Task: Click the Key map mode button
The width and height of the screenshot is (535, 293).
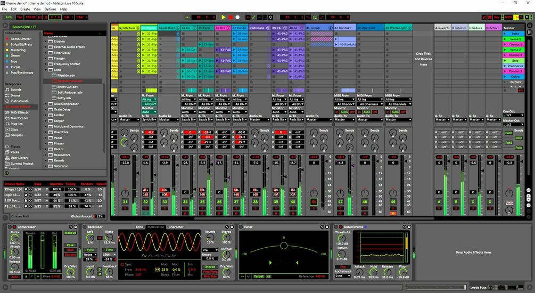Action: pos(497,17)
